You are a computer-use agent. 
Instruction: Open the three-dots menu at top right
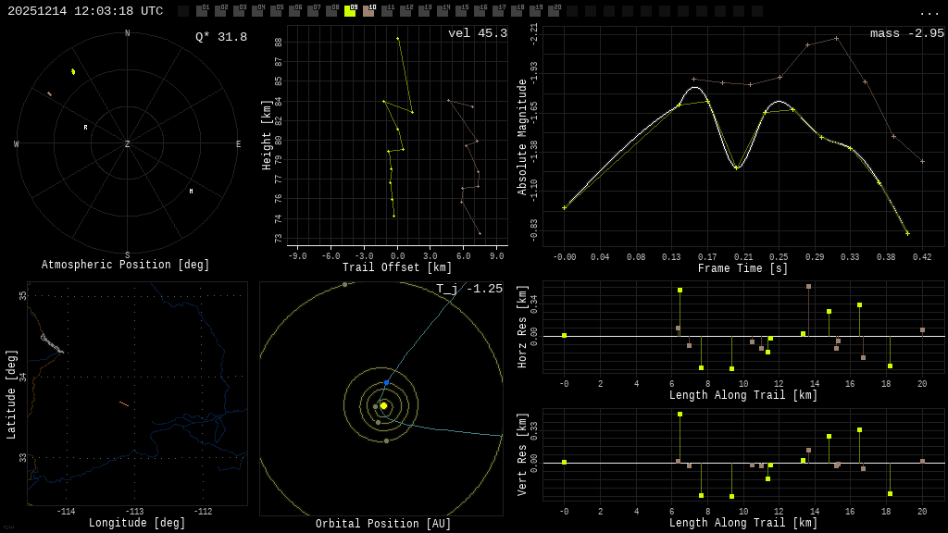point(929,13)
